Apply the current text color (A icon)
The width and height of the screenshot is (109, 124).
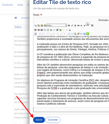(88, 24)
